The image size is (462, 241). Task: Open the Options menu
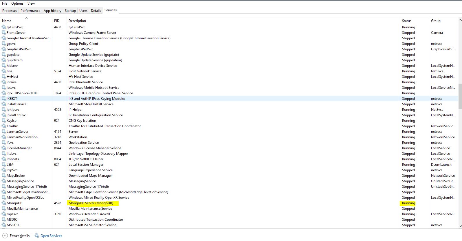17,3
